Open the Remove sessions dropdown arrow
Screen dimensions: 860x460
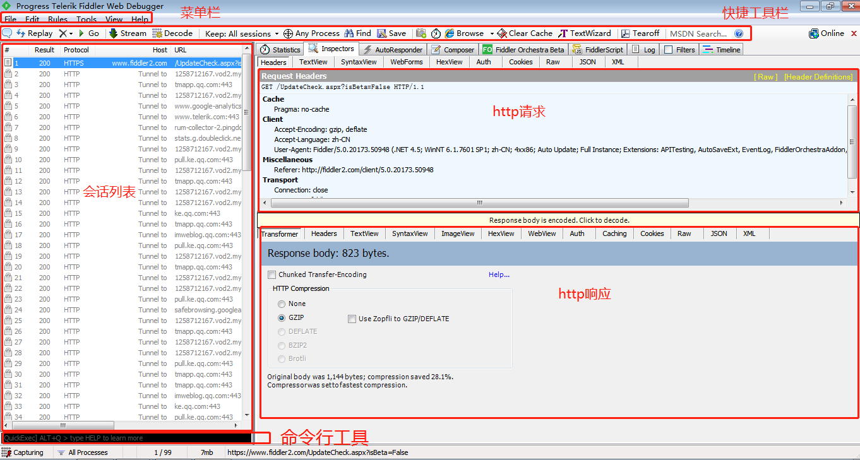pyautogui.click(x=71, y=33)
